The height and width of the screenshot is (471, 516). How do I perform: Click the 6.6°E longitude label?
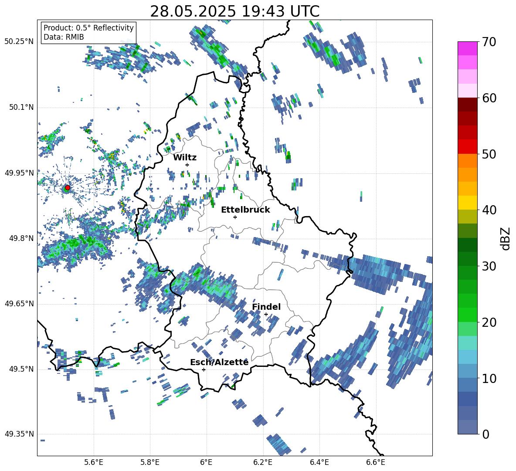(x=376, y=462)
